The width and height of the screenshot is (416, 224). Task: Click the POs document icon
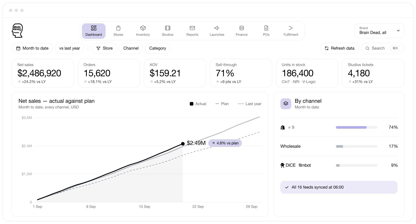(266, 28)
